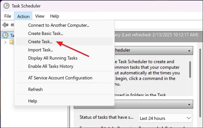Click 'Status of tasks that have s...' label

(106, 117)
